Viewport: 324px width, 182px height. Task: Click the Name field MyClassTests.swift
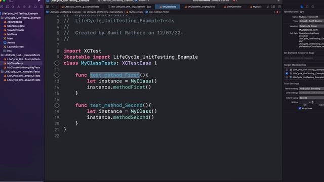(311, 17)
